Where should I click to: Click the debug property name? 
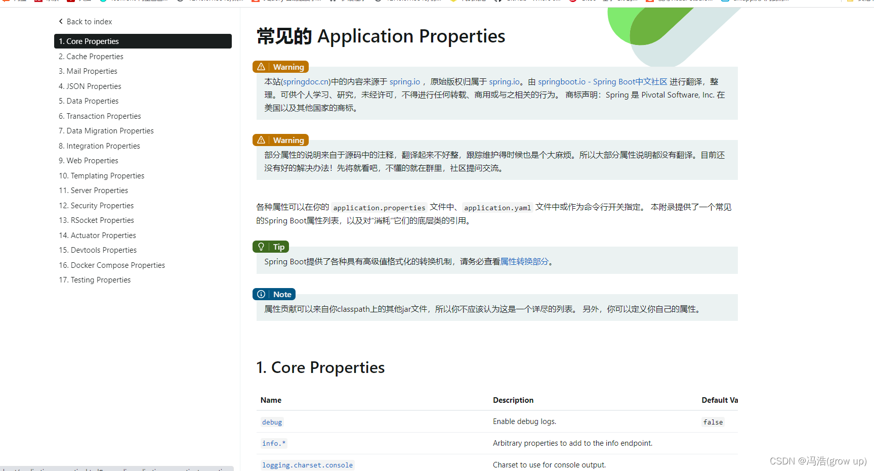[272, 422]
